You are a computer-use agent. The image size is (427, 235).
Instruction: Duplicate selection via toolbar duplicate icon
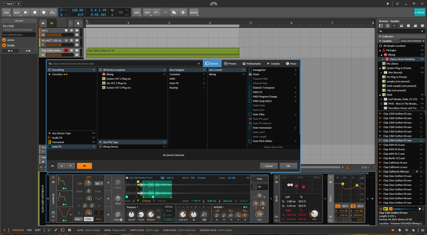tap(174, 12)
